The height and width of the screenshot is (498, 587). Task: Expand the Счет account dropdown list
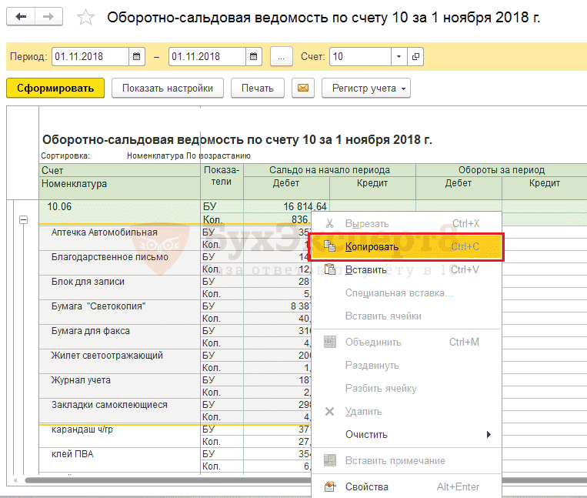point(399,56)
